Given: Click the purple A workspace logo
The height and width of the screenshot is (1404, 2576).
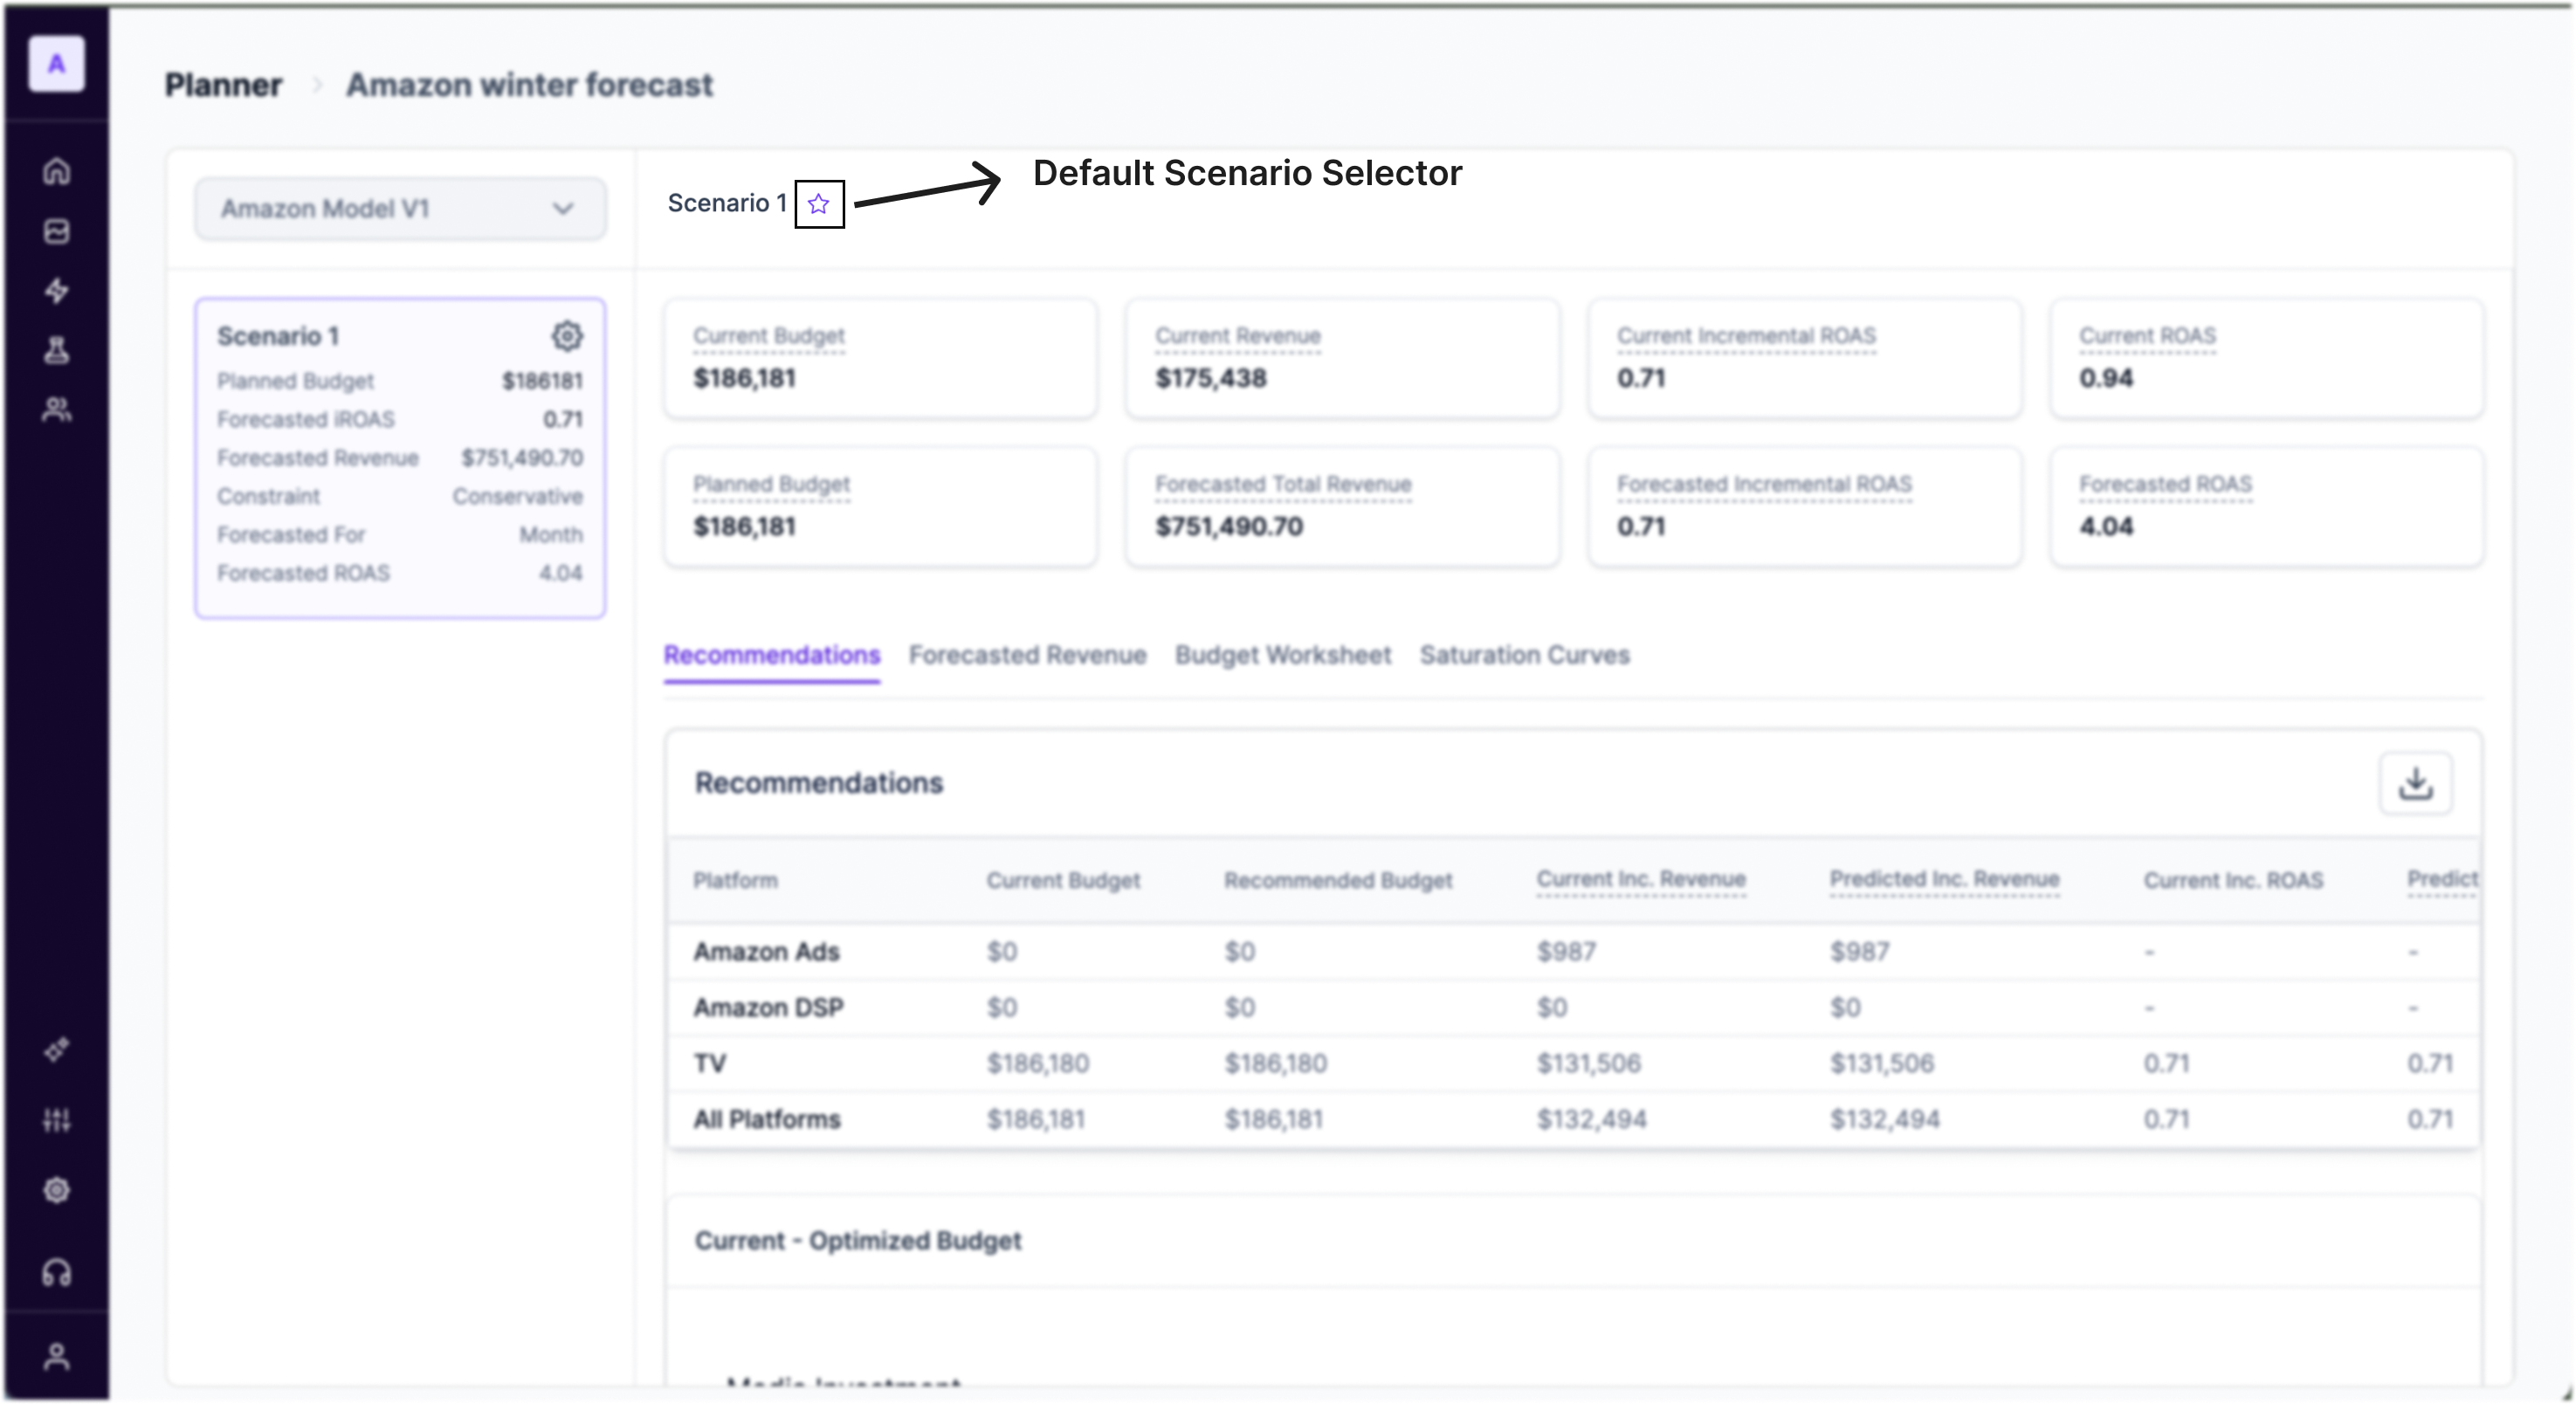Looking at the screenshot, I should (x=57, y=64).
